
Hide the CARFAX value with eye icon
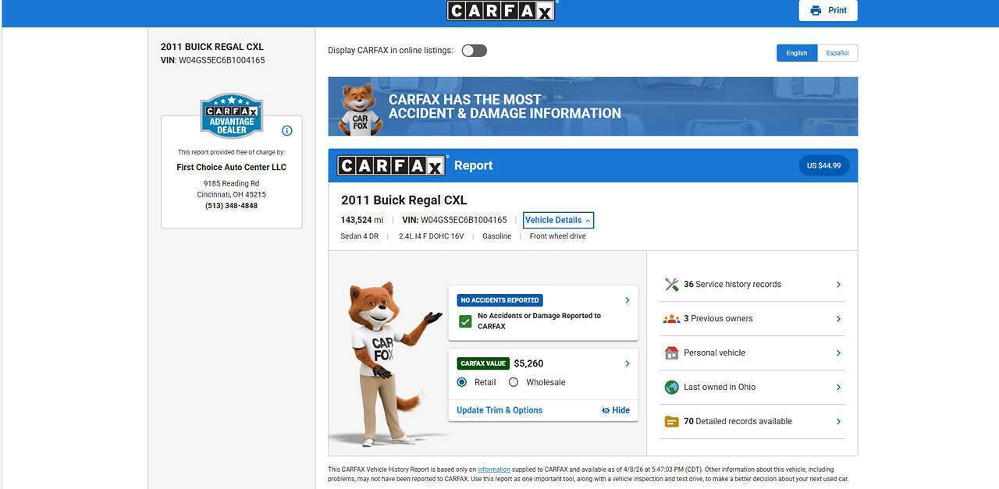pyautogui.click(x=616, y=410)
